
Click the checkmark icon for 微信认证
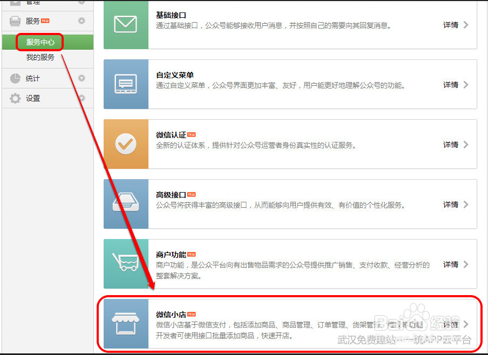pyautogui.click(x=125, y=144)
